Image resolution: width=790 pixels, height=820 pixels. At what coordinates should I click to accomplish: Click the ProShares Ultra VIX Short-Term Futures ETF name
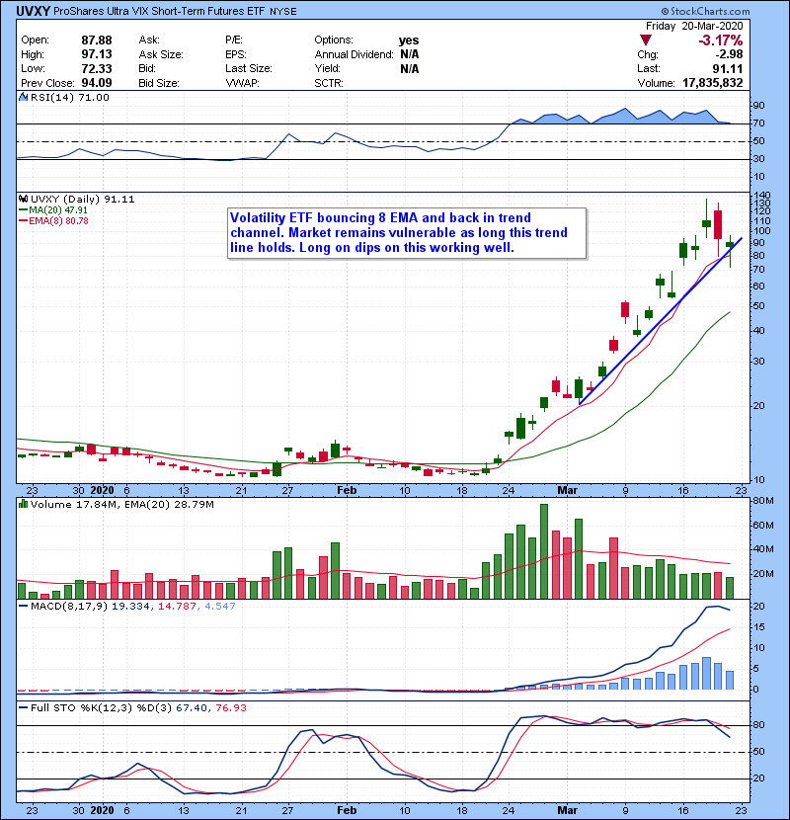pyautogui.click(x=159, y=11)
